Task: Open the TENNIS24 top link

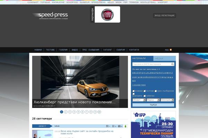Action: (x=134, y=2)
